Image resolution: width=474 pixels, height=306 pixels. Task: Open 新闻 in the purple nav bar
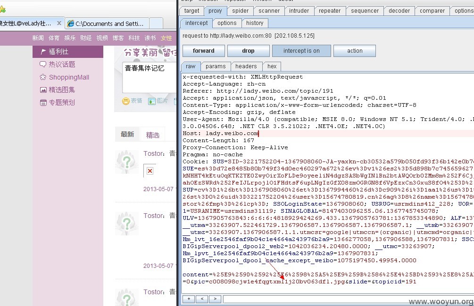click(x=38, y=38)
